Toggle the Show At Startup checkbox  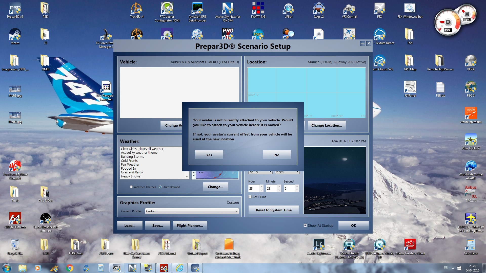click(x=305, y=225)
